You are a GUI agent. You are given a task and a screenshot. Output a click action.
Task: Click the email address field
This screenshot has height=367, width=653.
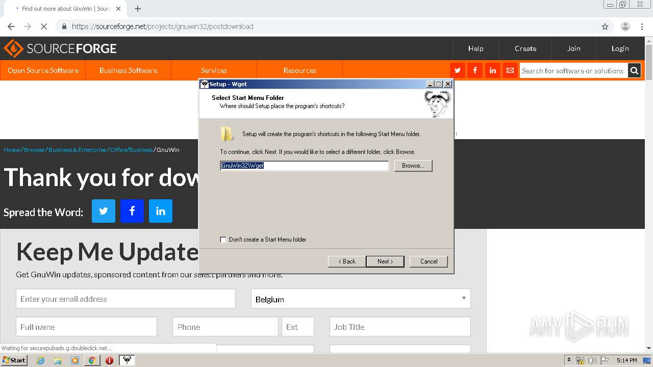click(125, 299)
